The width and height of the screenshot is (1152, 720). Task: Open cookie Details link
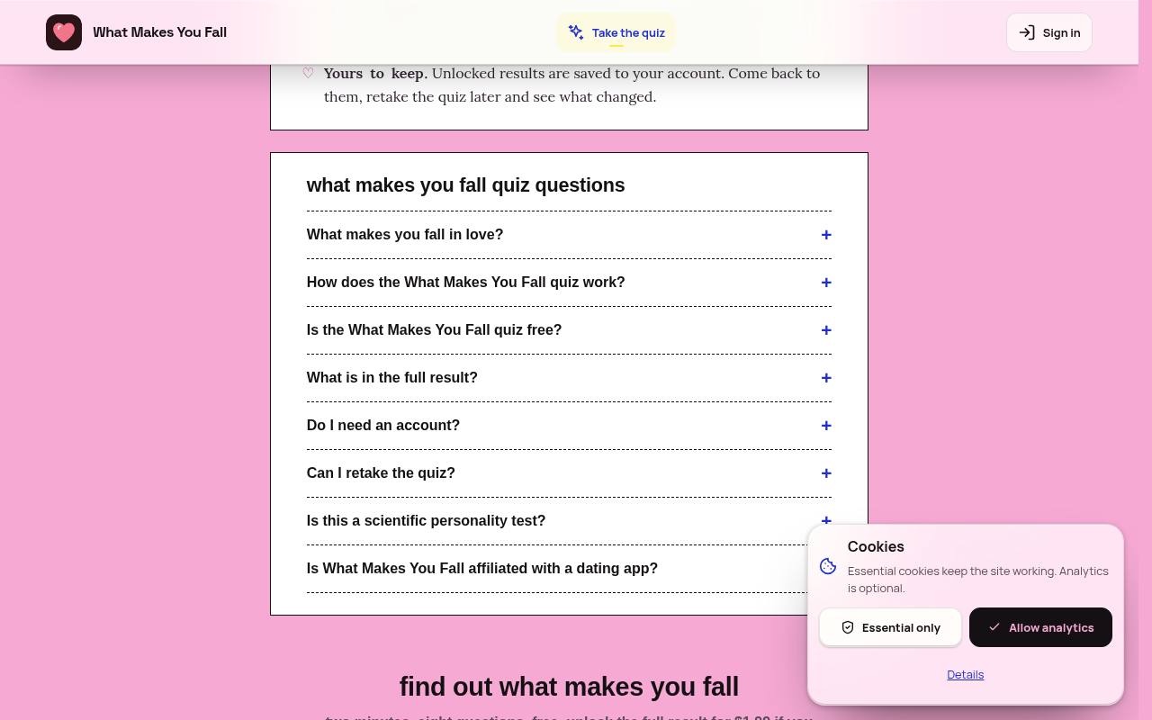[x=966, y=674]
